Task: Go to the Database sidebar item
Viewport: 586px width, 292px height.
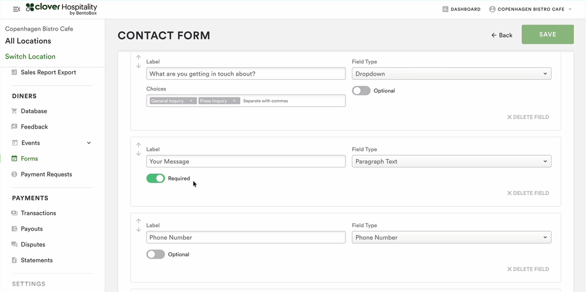Action: 34,111
